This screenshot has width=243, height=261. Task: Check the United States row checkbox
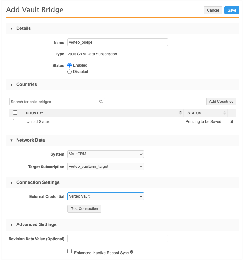click(15, 121)
